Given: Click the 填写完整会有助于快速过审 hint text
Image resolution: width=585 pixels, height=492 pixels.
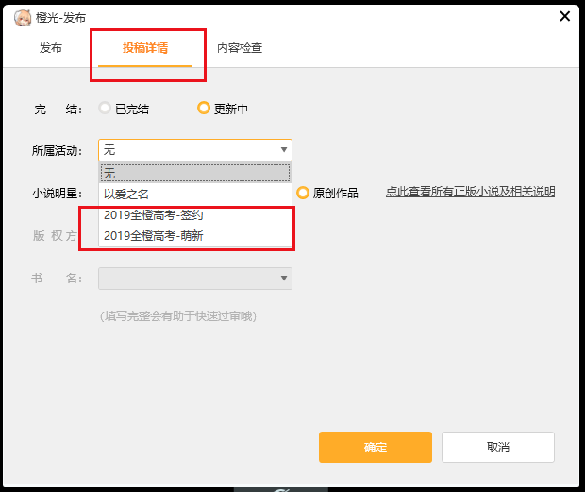Looking at the screenshot, I should click(x=178, y=316).
